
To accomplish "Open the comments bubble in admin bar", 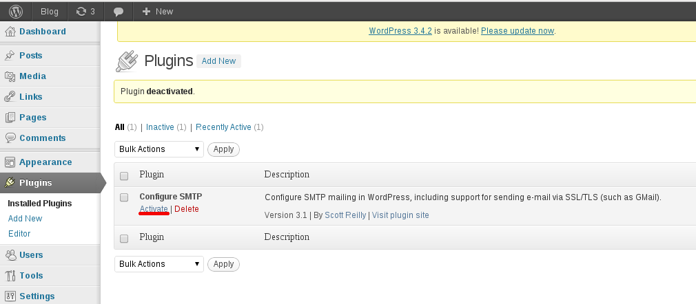I will coord(118,12).
